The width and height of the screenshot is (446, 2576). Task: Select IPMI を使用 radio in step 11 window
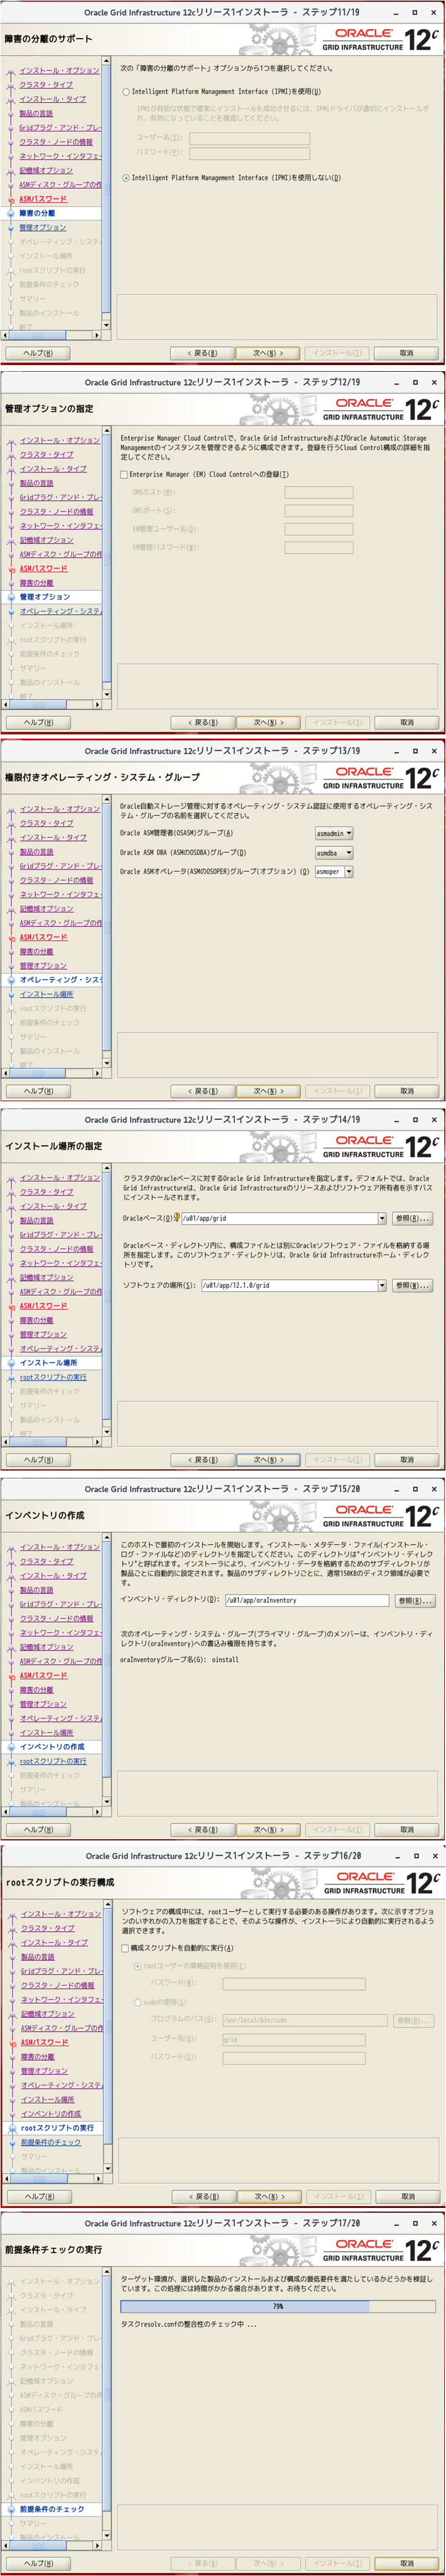coord(126,91)
